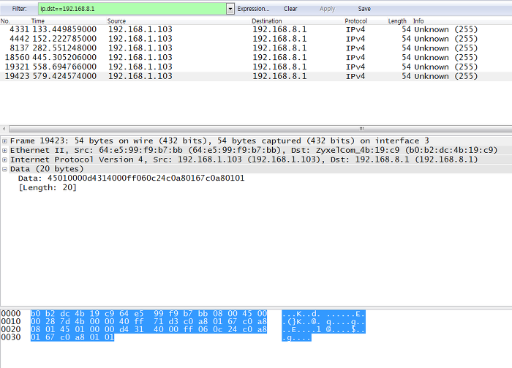Open the Expression... filter builder

(253, 9)
